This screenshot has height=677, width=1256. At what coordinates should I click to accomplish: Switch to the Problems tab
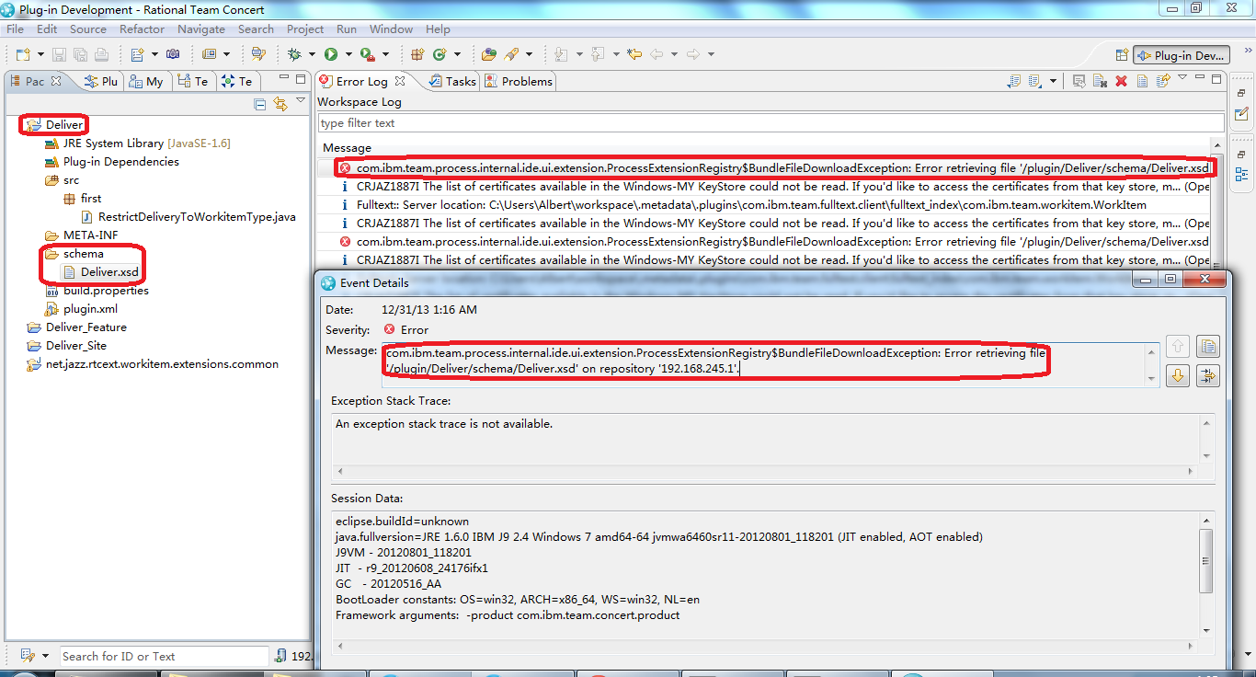pos(519,81)
